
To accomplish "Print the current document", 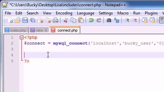I will (x=55, y=20).
